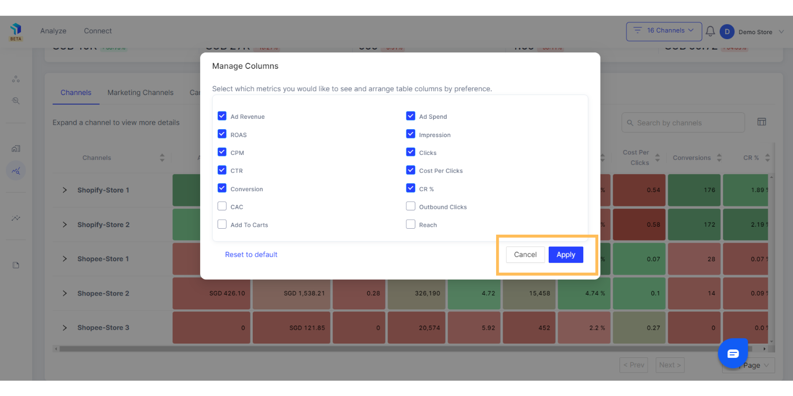The image size is (793, 396).
Task: Click the Search by channels field
Action: tap(683, 123)
